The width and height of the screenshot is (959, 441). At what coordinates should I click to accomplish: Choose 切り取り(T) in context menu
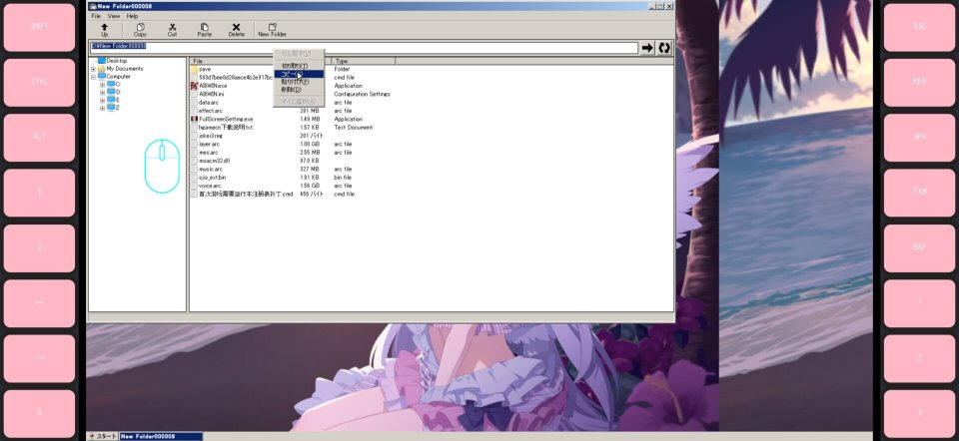[x=299, y=66]
